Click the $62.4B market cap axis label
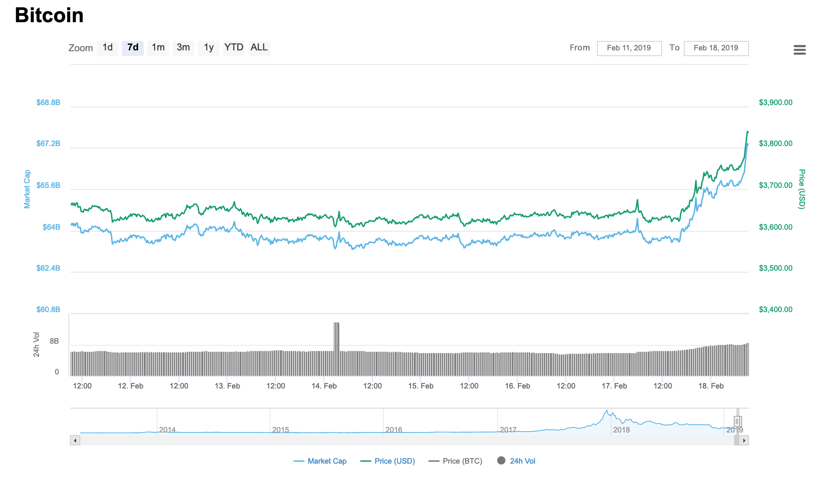Viewport: 829px width, 479px height. [48, 268]
